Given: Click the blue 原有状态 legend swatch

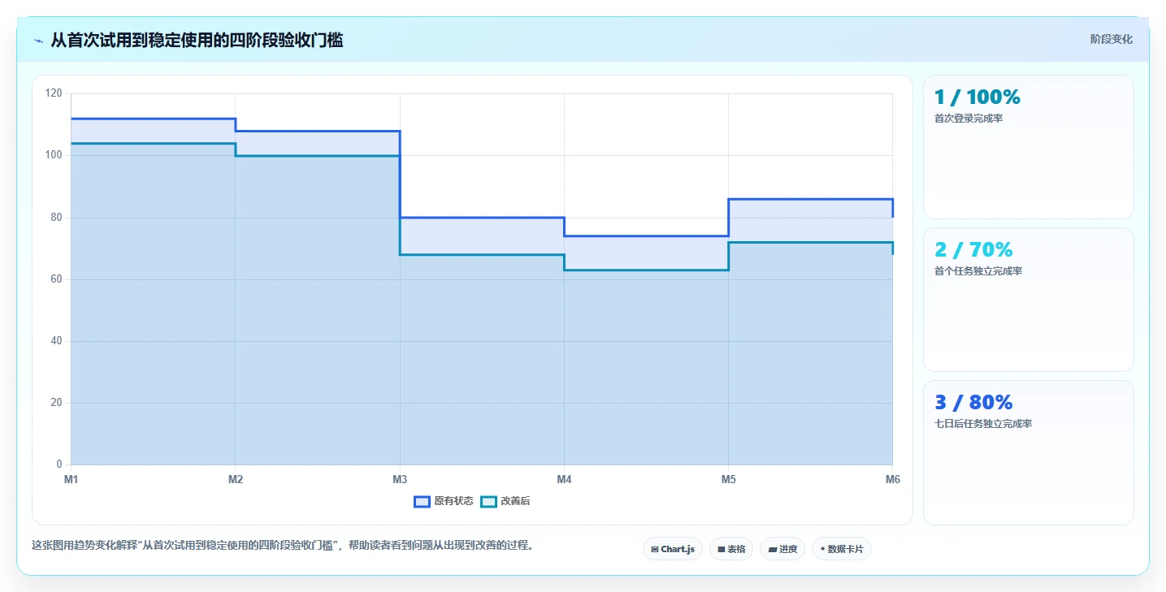Looking at the screenshot, I should click(x=422, y=501).
